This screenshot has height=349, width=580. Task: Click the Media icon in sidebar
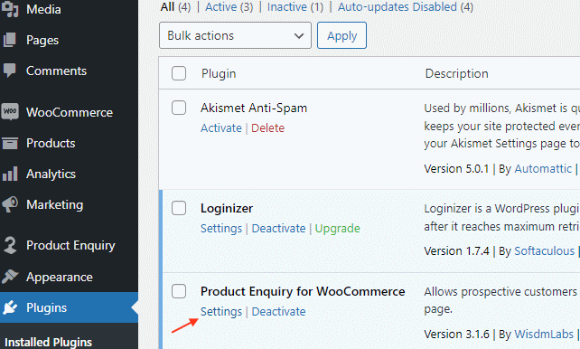point(10,9)
